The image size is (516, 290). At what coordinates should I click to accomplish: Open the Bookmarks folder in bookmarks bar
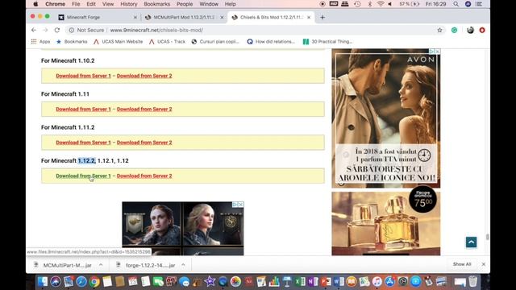72,41
